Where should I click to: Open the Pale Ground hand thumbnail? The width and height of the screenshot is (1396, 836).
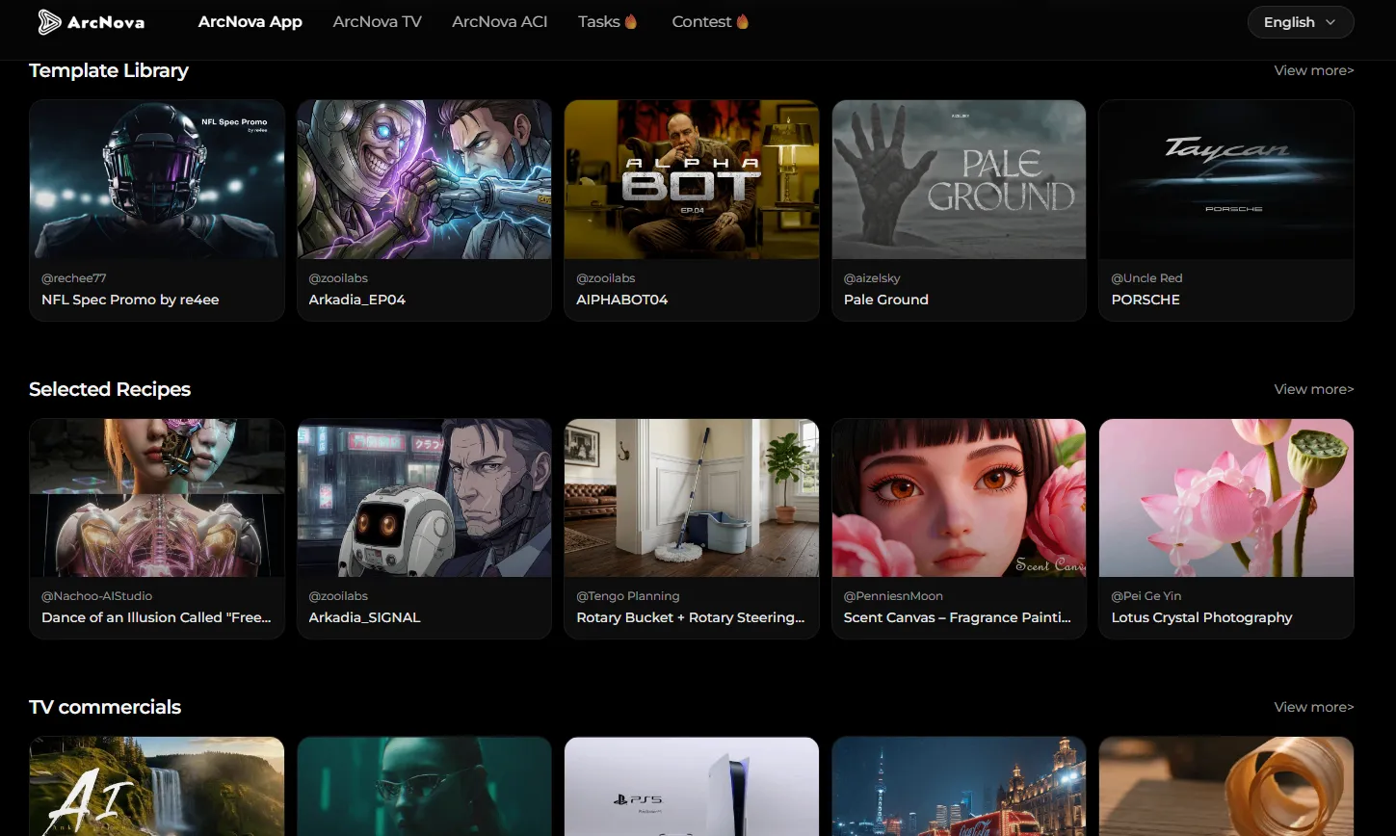click(959, 179)
